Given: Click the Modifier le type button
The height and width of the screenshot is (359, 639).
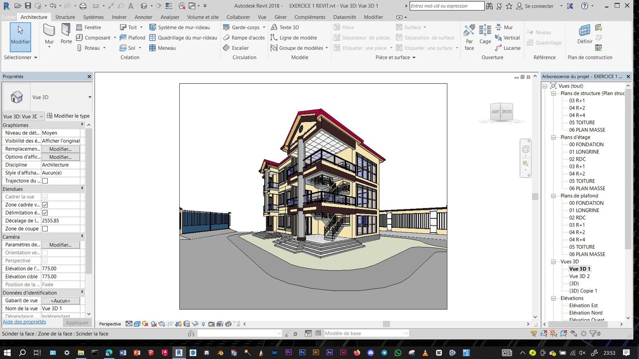Looking at the screenshot, I should pos(68,116).
